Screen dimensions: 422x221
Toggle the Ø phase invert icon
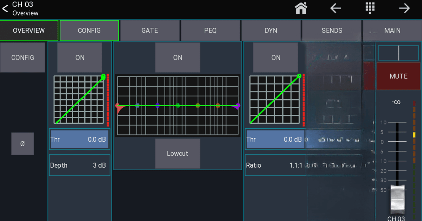[23, 144]
